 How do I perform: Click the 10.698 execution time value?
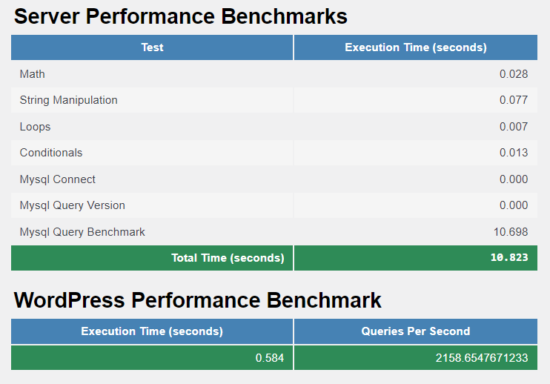(x=511, y=232)
